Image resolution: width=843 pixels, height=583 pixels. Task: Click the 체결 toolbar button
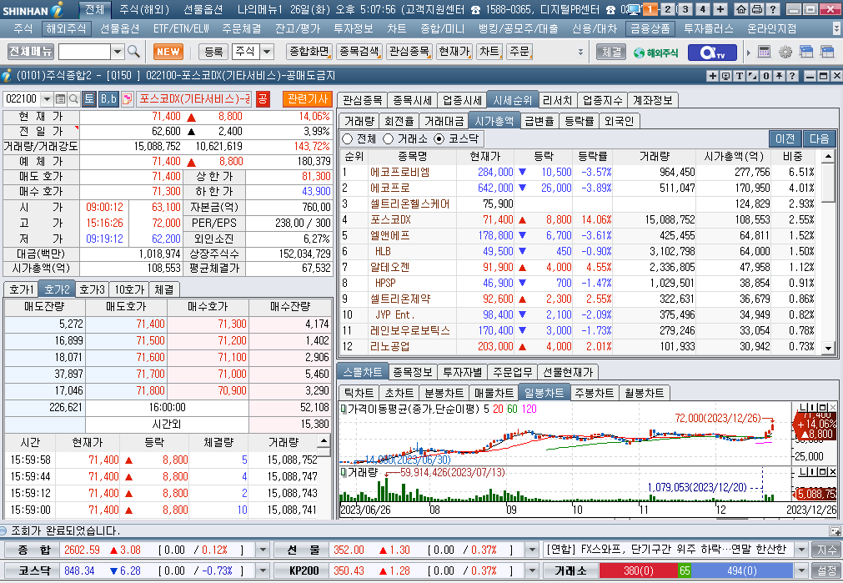coord(612,53)
